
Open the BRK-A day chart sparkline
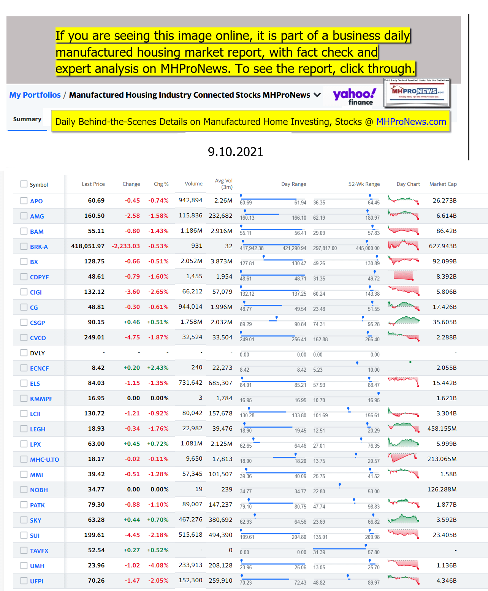403,245
